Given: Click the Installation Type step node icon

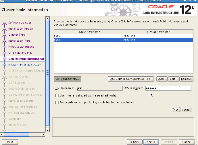Looking at the screenshot, I should click(x=5, y=41).
